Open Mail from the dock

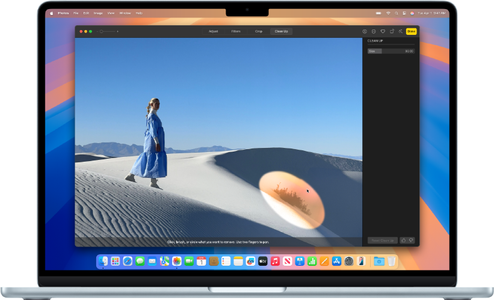click(152, 261)
